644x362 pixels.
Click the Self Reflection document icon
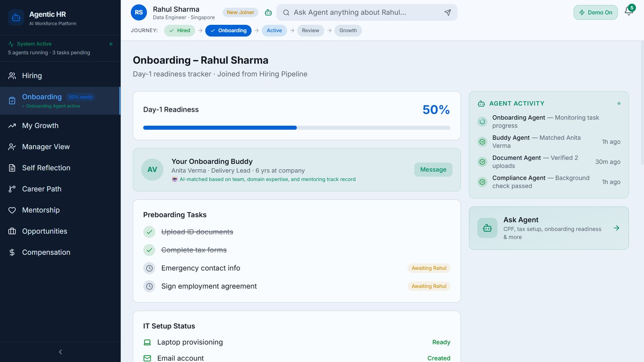point(12,168)
